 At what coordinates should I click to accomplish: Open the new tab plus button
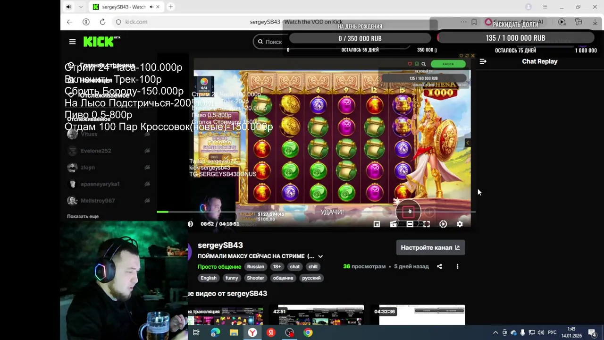coord(171,7)
